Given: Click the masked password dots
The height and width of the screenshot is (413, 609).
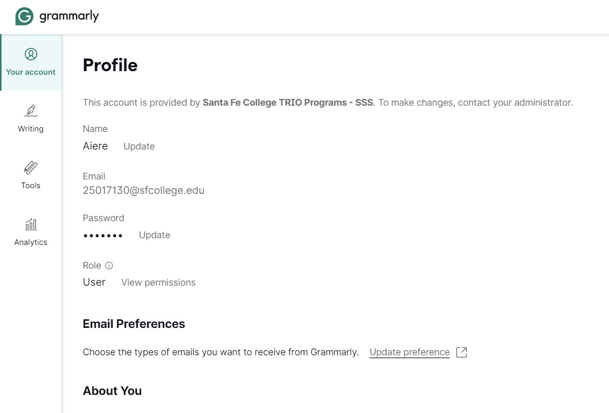Looking at the screenshot, I should (103, 236).
